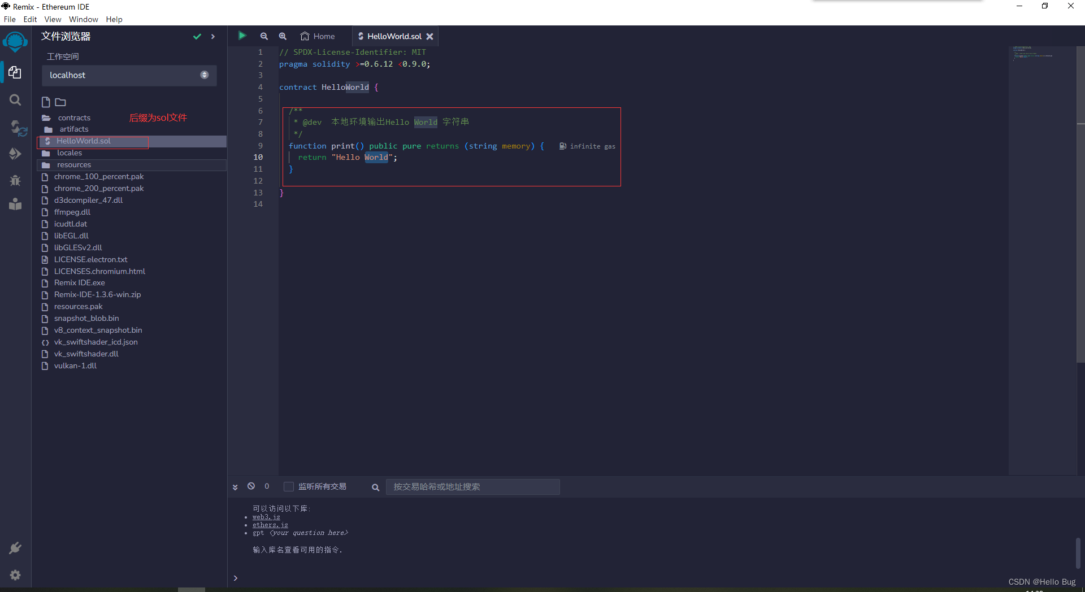Open the package box sidebar icon

(x=15, y=204)
